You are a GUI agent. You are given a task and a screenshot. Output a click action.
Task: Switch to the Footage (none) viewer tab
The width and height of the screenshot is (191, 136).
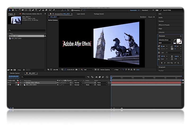click(x=99, y=14)
